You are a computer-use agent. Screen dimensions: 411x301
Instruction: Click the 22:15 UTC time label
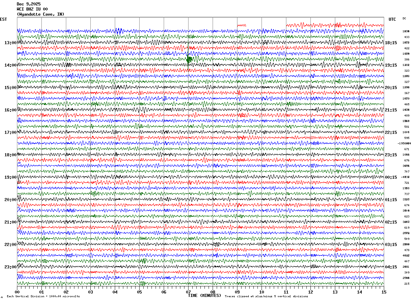[x=391, y=132]
